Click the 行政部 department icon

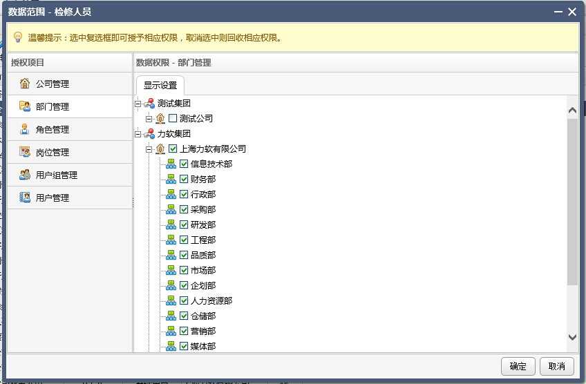pyautogui.click(x=171, y=194)
